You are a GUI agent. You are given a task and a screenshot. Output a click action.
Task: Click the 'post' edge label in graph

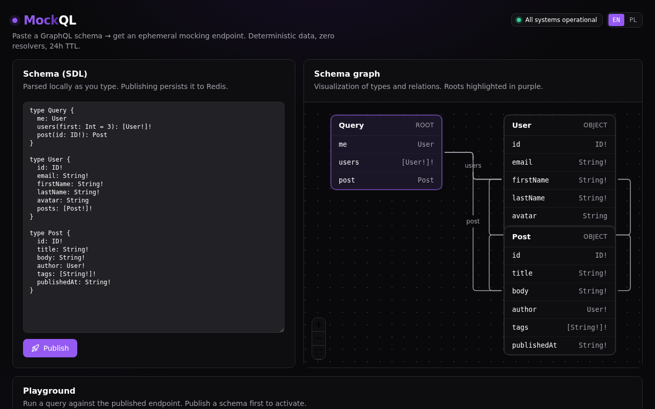tap(473, 221)
